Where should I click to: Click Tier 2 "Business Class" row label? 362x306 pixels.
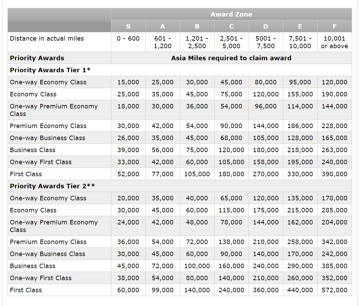33,266
